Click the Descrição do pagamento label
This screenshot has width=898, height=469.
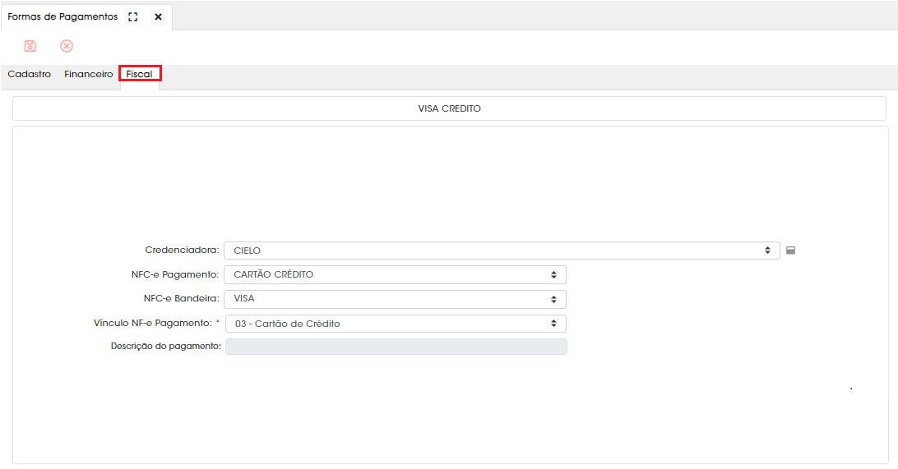[x=166, y=346]
